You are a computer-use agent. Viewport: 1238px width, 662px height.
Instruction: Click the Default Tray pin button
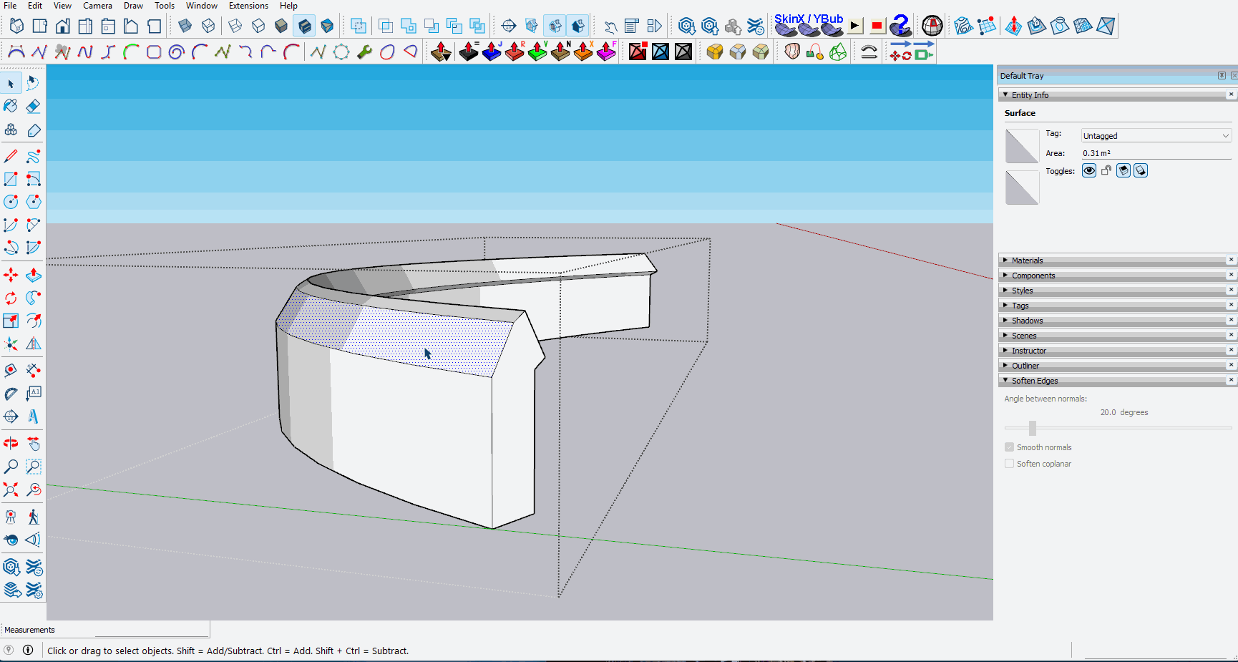1222,76
